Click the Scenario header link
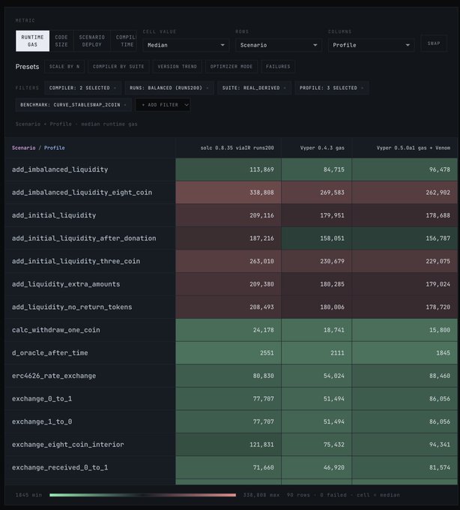This screenshot has height=510, width=460. pyautogui.click(x=24, y=148)
